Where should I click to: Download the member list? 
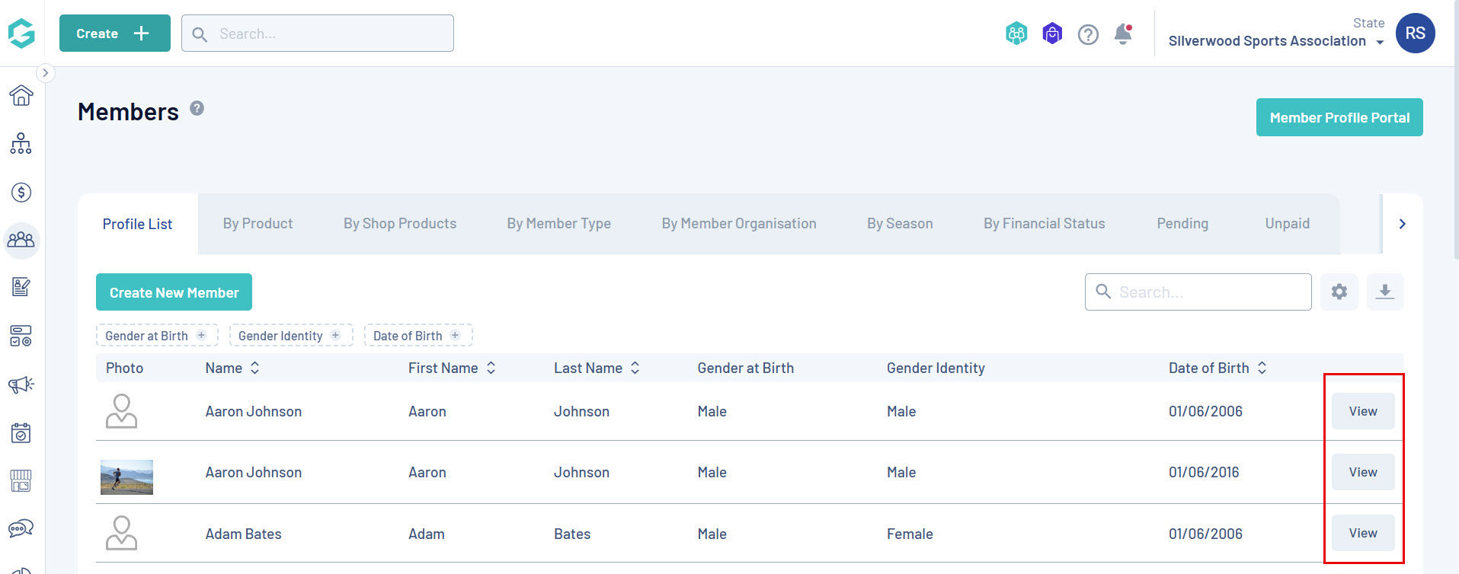(1385, 292)
